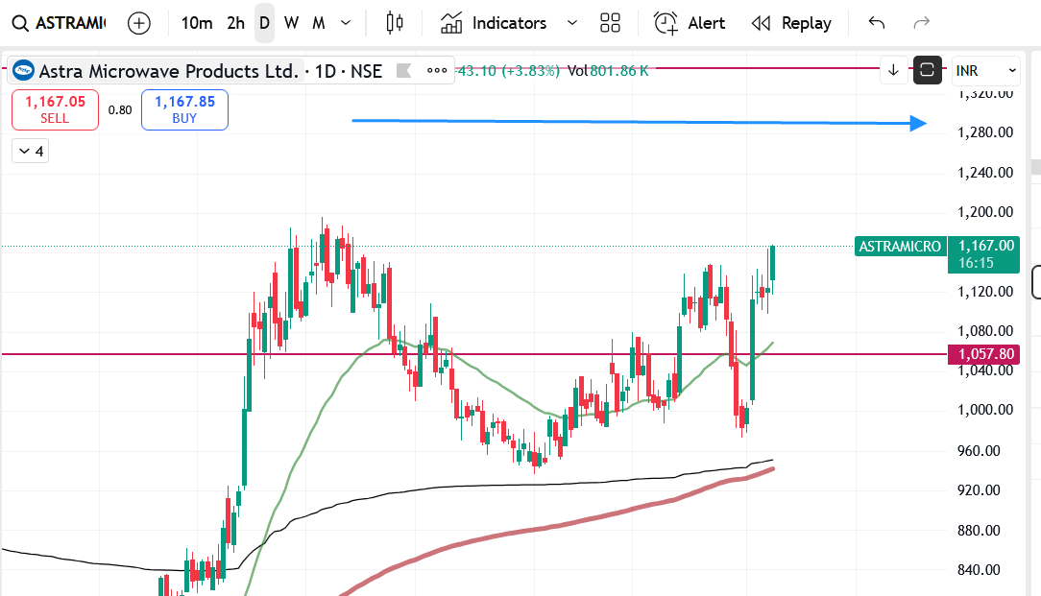
Task: Click the 840.00 price axis label
Action: pyautogui.click(x=979, y=569)
